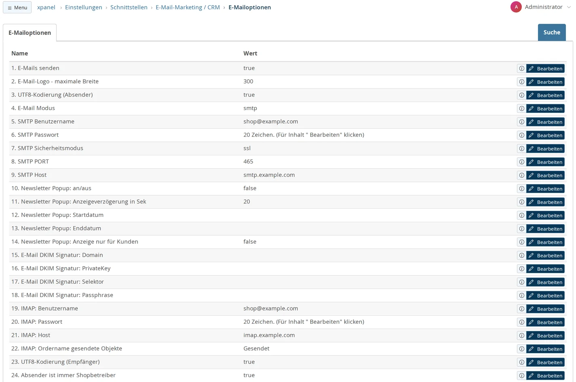Click info icon for SMTP PORT

pyautogui.click(x=521, y=162)
